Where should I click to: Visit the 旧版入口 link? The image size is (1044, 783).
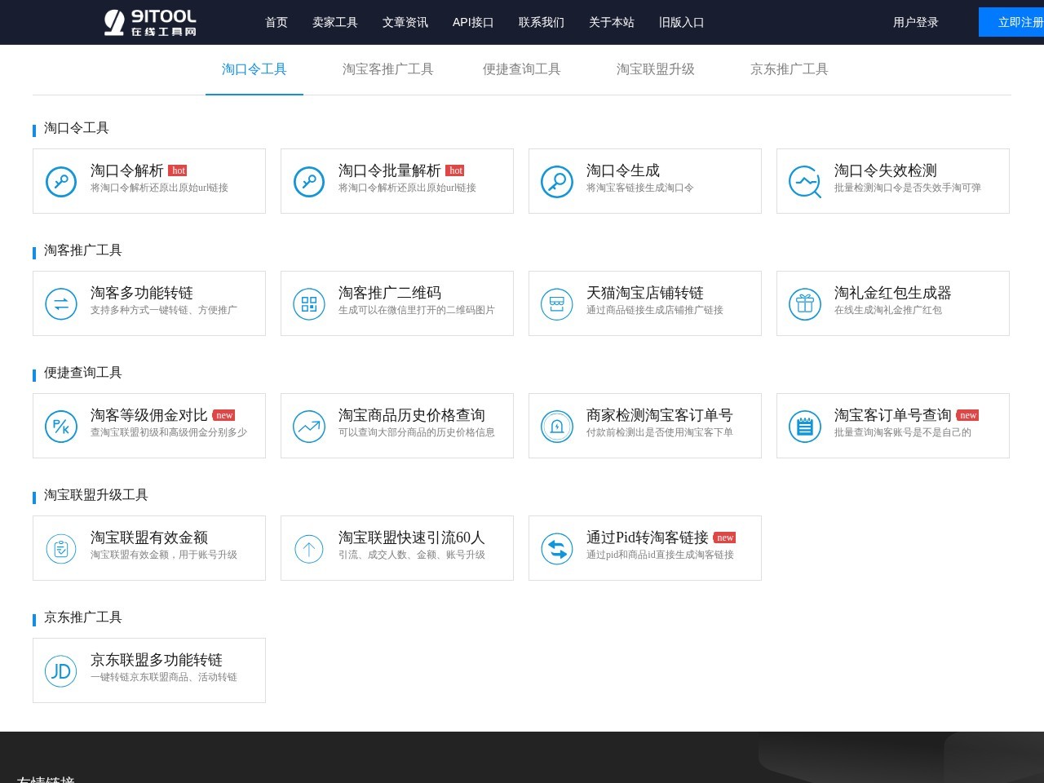point(681,22)
